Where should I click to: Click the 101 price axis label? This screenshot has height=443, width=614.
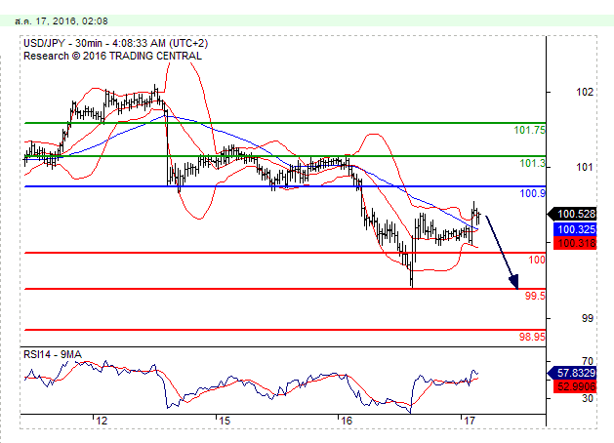click(585, 167)
